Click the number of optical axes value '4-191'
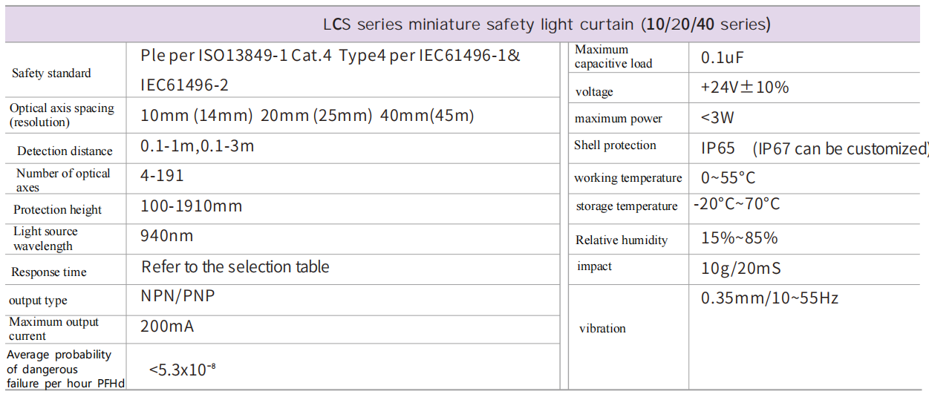This screenshot has width=929, height=397. [x=162, y=176]
